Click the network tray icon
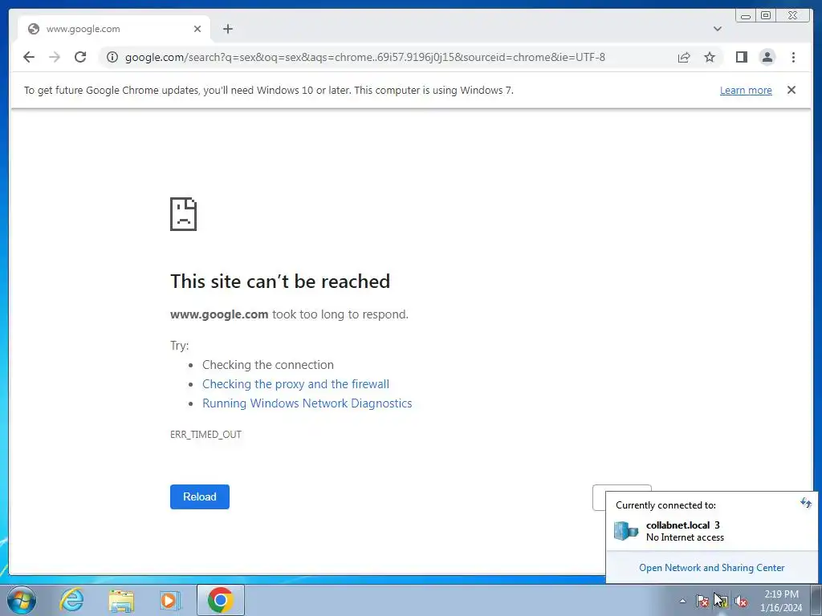Image resolution: width=822 pixels, height=616 pixels. click(722, 601)
